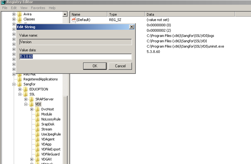This screenshot has height=164, width=251.
Task: Click the VDAgent folder icon
Action: click(37, 139)
